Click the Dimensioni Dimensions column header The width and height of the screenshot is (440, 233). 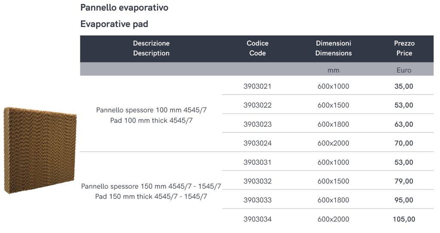(x=333, y=48)
